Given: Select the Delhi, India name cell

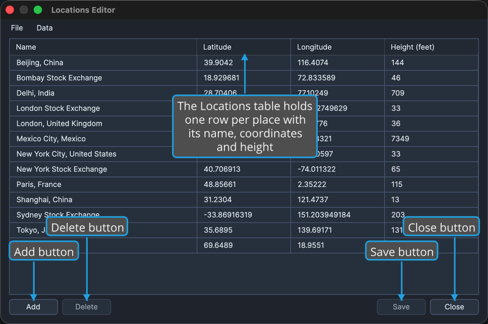Looking at the screenshot, I should [x=103, y=93].
